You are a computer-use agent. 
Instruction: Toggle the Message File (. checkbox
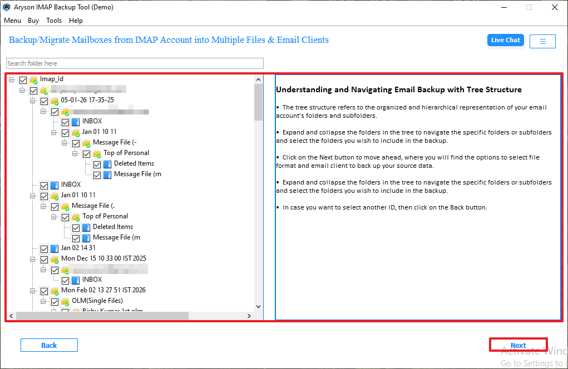tap(55, 207)
